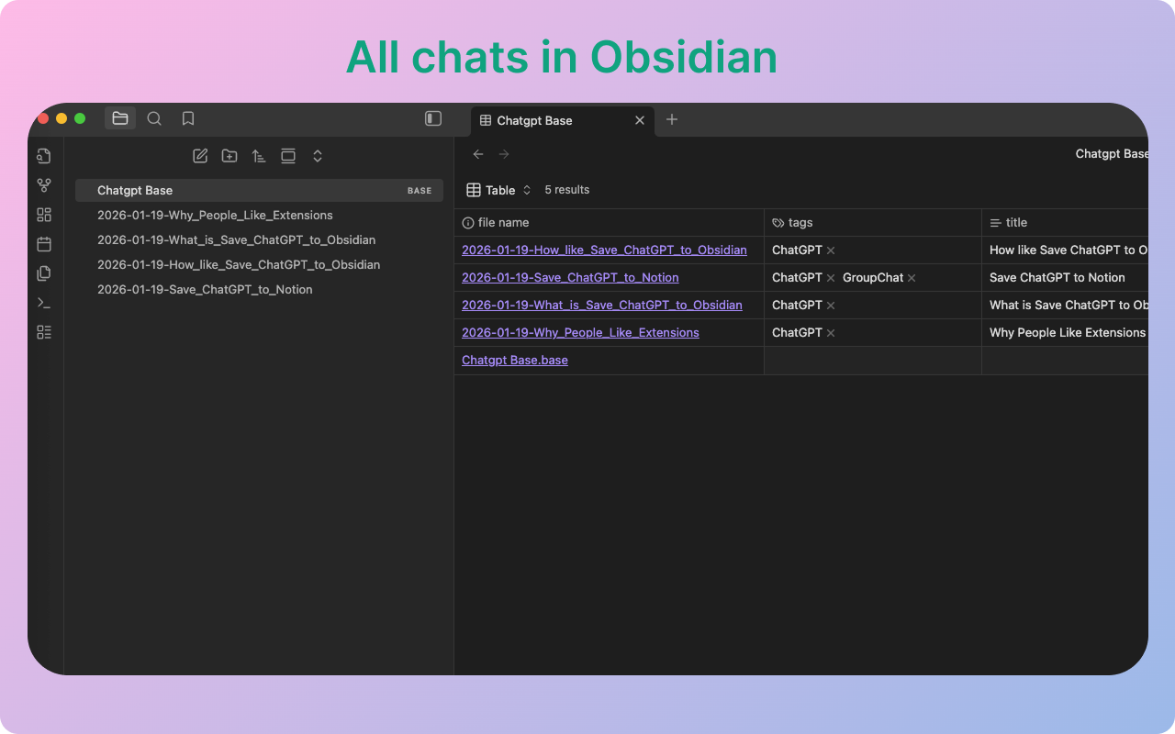Remove ChatGPT tag from Save_ChatGPT_to_Notion row
Viewport: 1175px width, 734px height.
(x=831, y=278)
